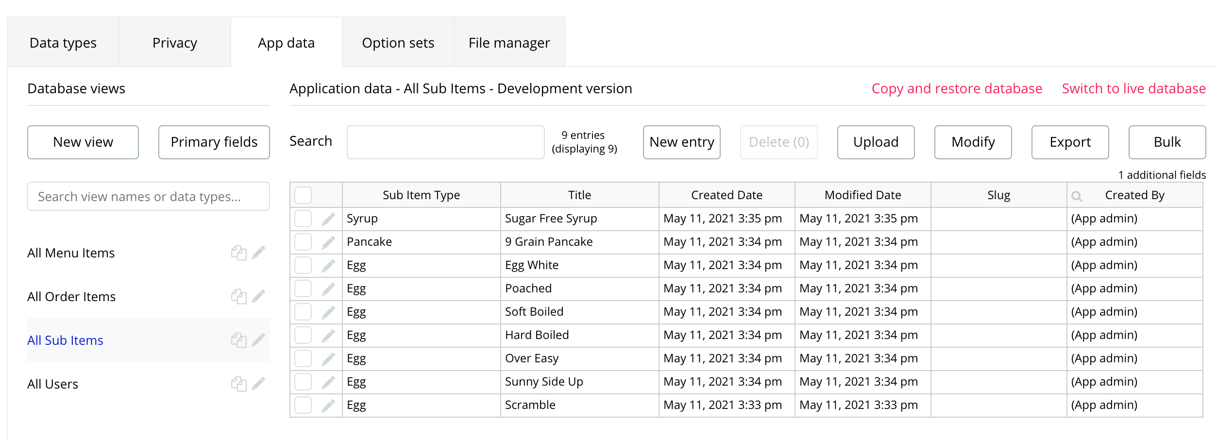Screen dimensions: 1217x440
Task: Click pencil edit icon for All Order Items
Action: pyautogui.click(x=258, y=296)
